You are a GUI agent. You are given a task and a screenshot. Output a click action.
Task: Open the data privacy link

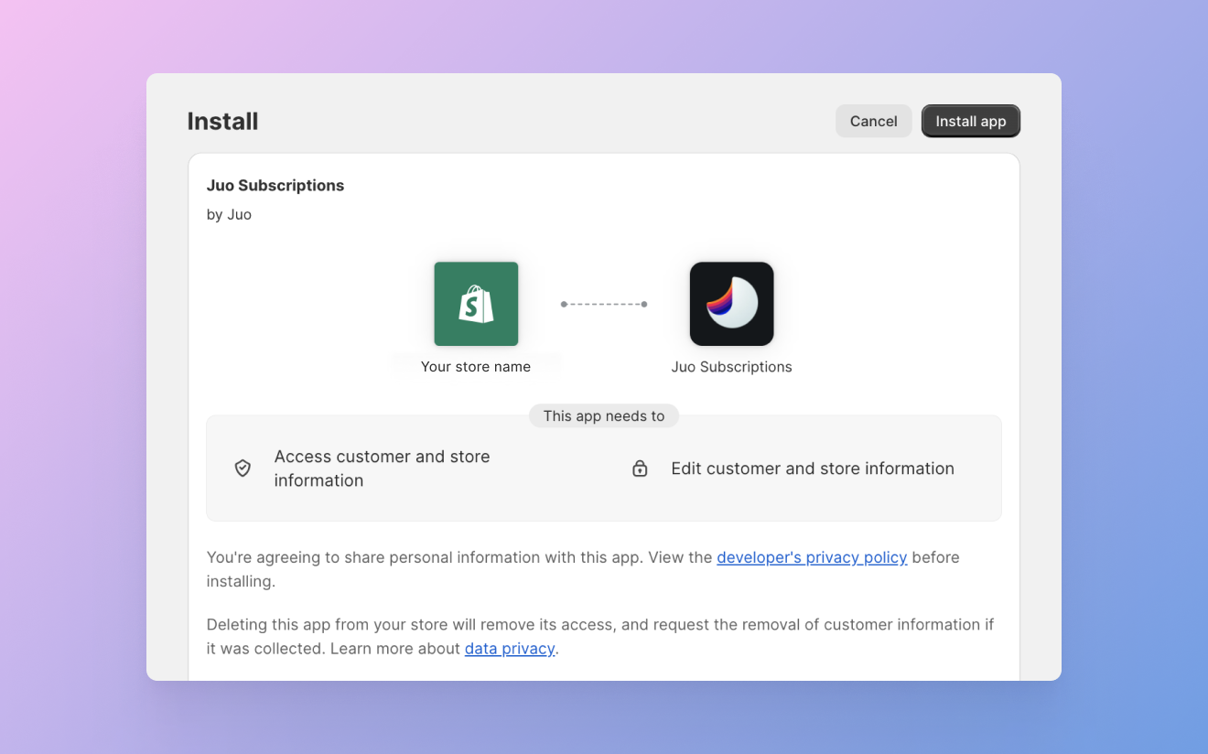(510, 649)
